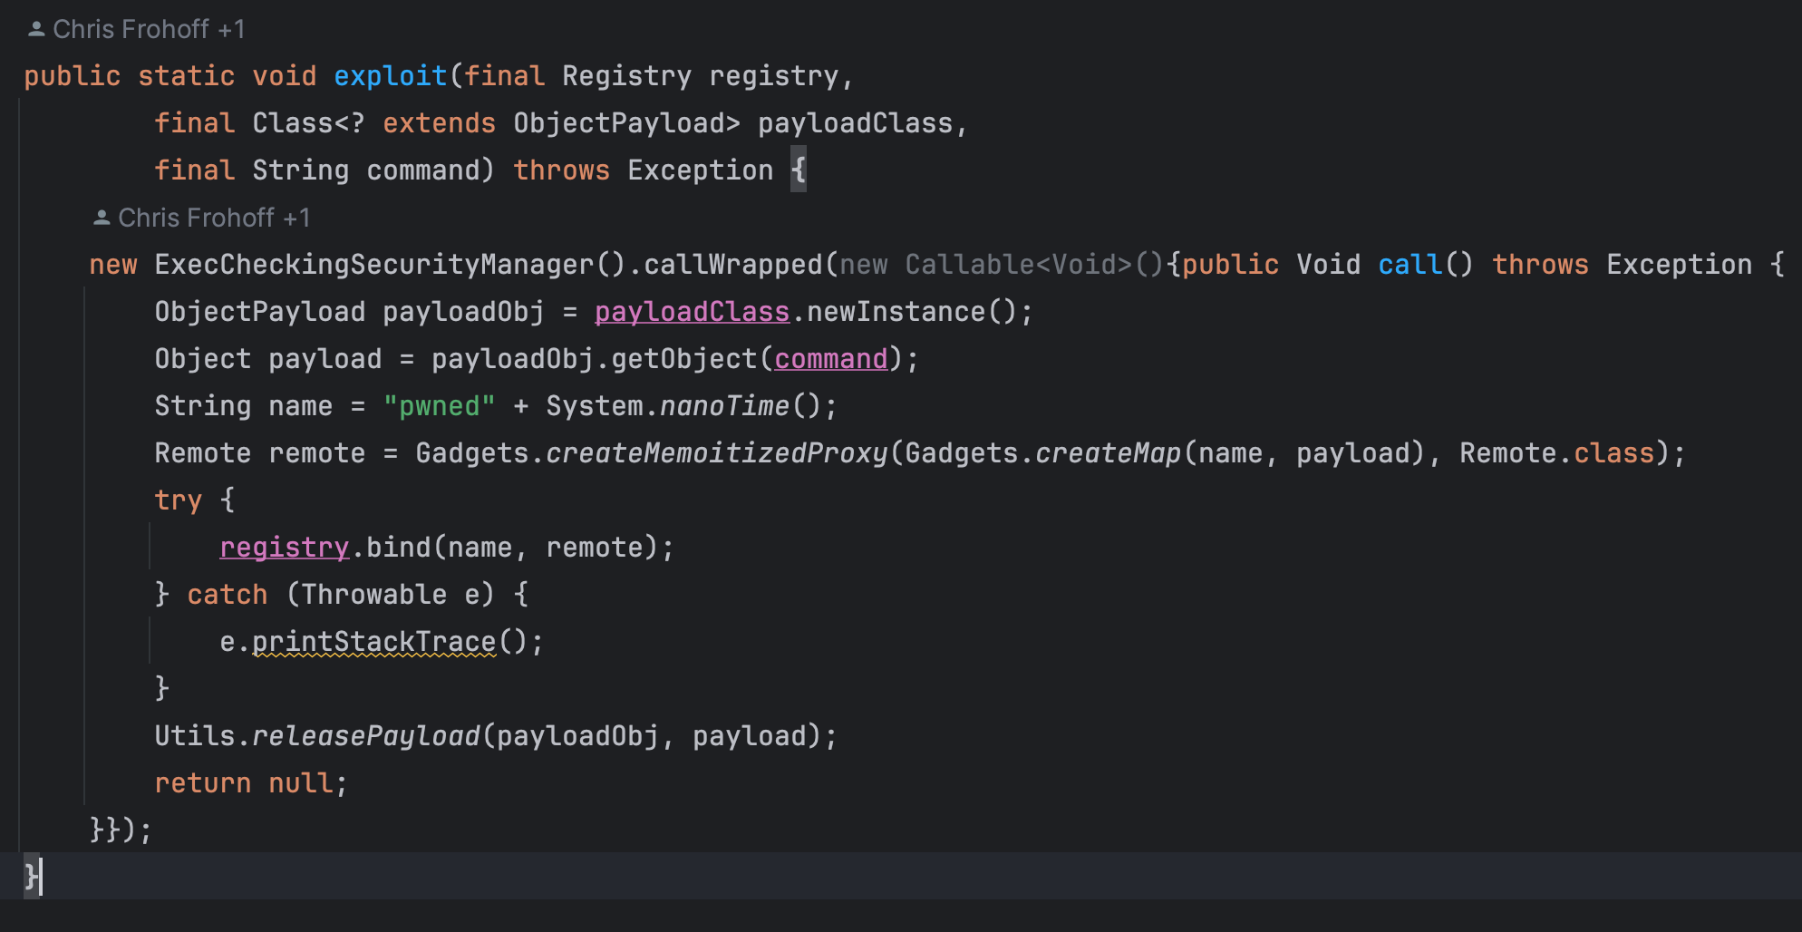Click the folded 'new Callable<Void>()' text
The width and height of the screenshot is (1802, 932).
pyautogui.click(x=1002, y=265)
